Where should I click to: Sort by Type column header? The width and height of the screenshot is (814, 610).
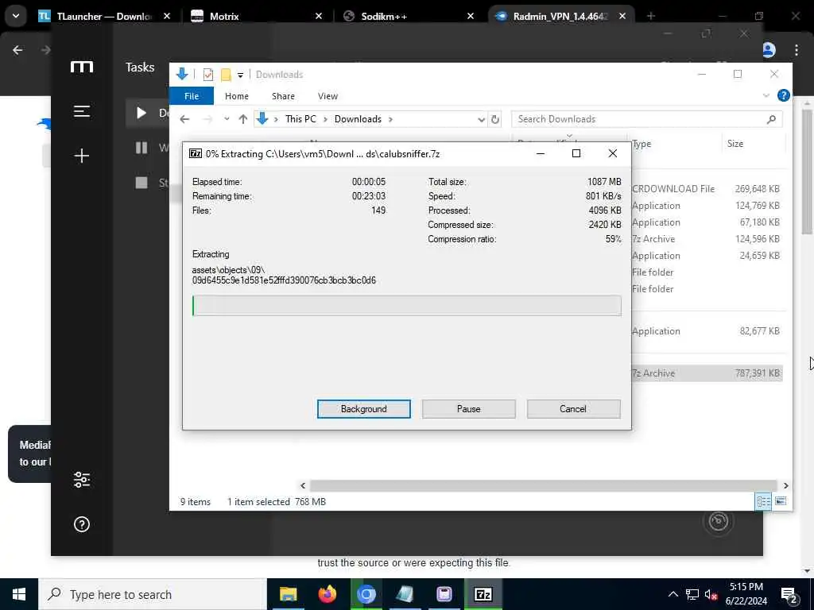coord(642,144)
